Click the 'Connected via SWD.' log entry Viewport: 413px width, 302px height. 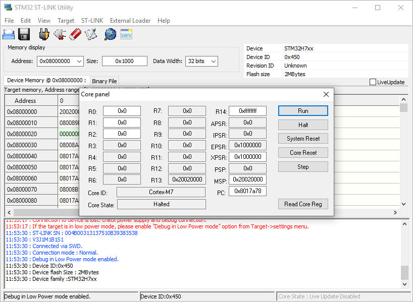[x=44, y=246]
